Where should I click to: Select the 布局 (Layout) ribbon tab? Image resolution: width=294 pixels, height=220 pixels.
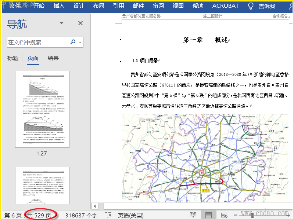coord(98,6)
